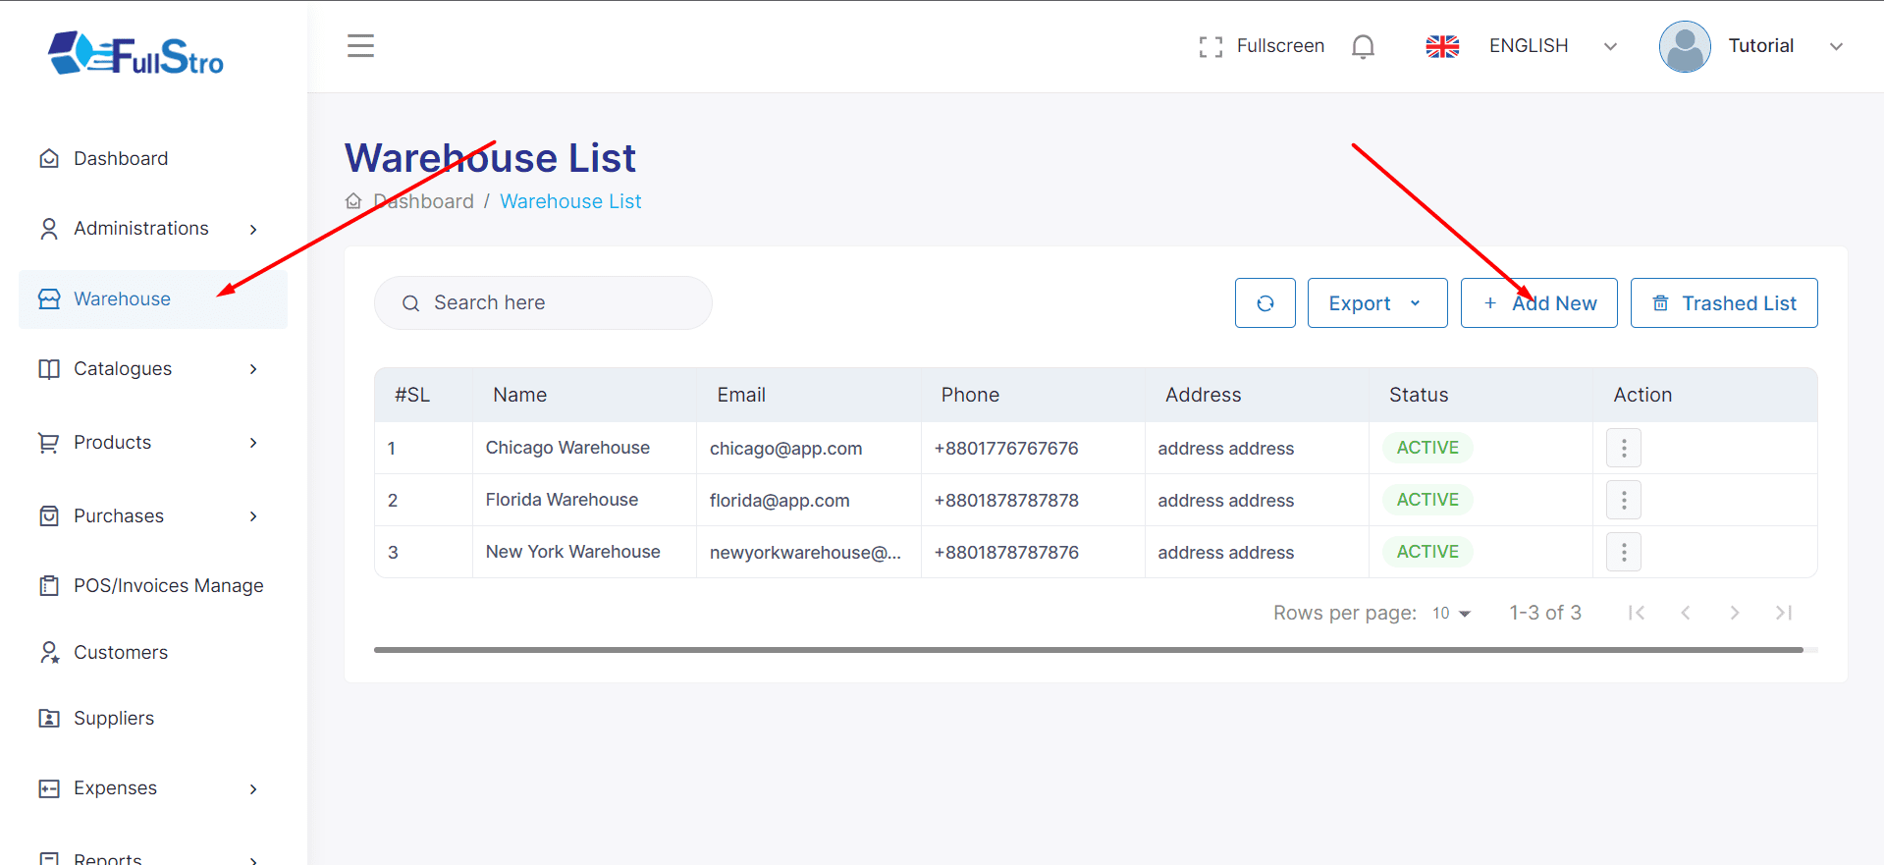Screen dimensions: 1884x865
Task: Change rows per page dropdown
Action: click(1451, 614)
